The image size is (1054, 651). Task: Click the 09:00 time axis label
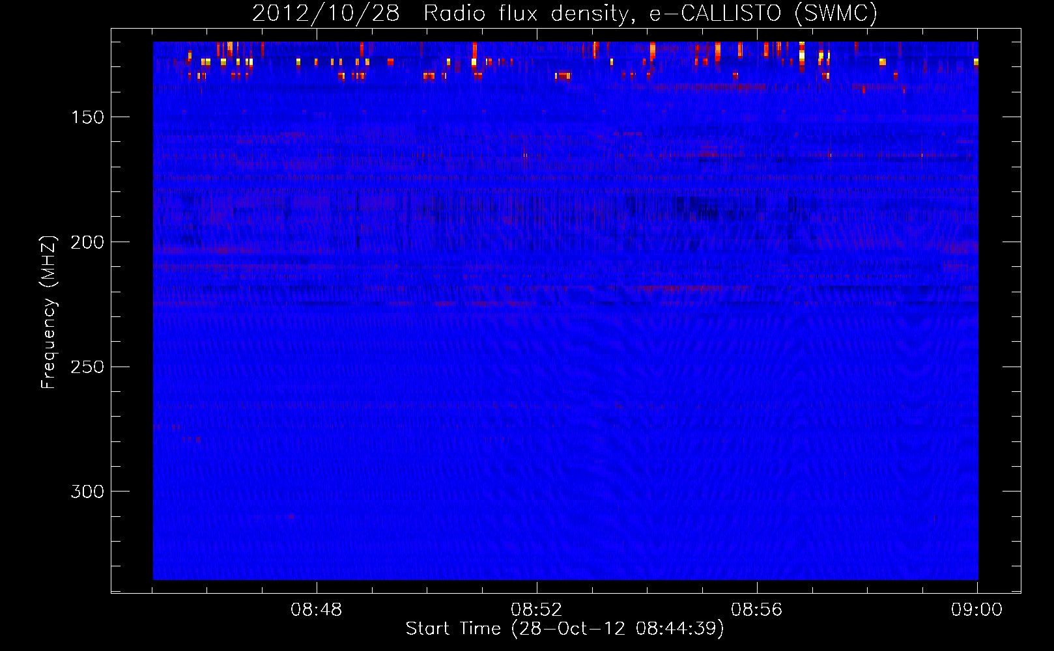pos(976,610)
